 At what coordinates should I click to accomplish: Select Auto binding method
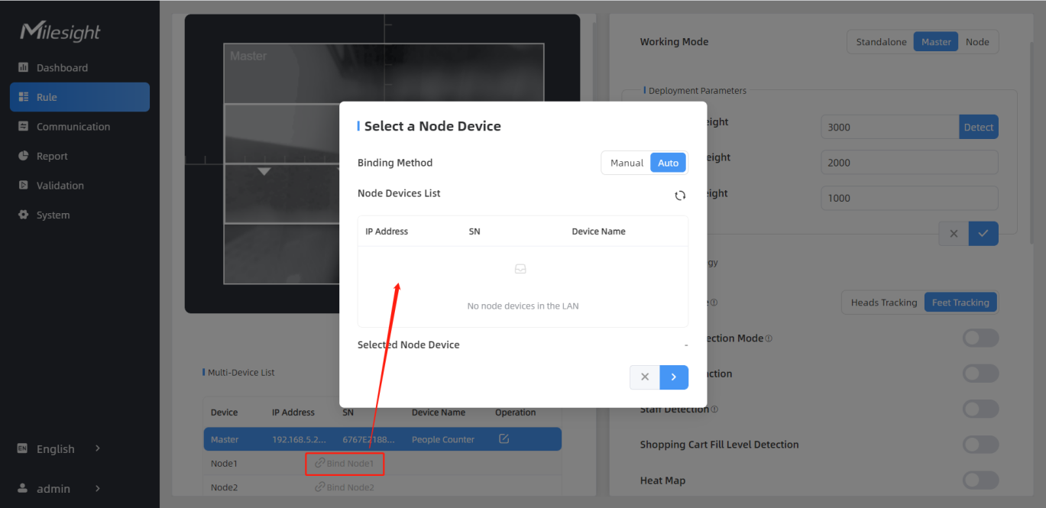(668, 163)
